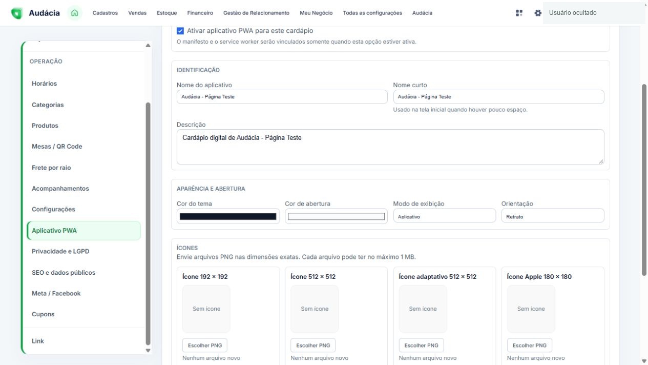Image resolution: width=648 pixels, height=365 pixels.
Task: Choose PNG for Ícone 192 × 192
Action: point(205,346)
